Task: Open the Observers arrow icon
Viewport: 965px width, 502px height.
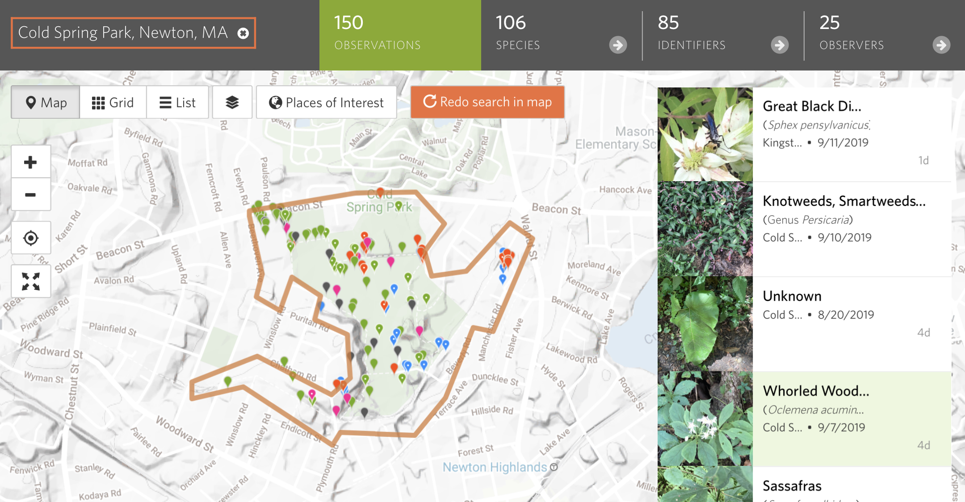Action: pos(941,45)
